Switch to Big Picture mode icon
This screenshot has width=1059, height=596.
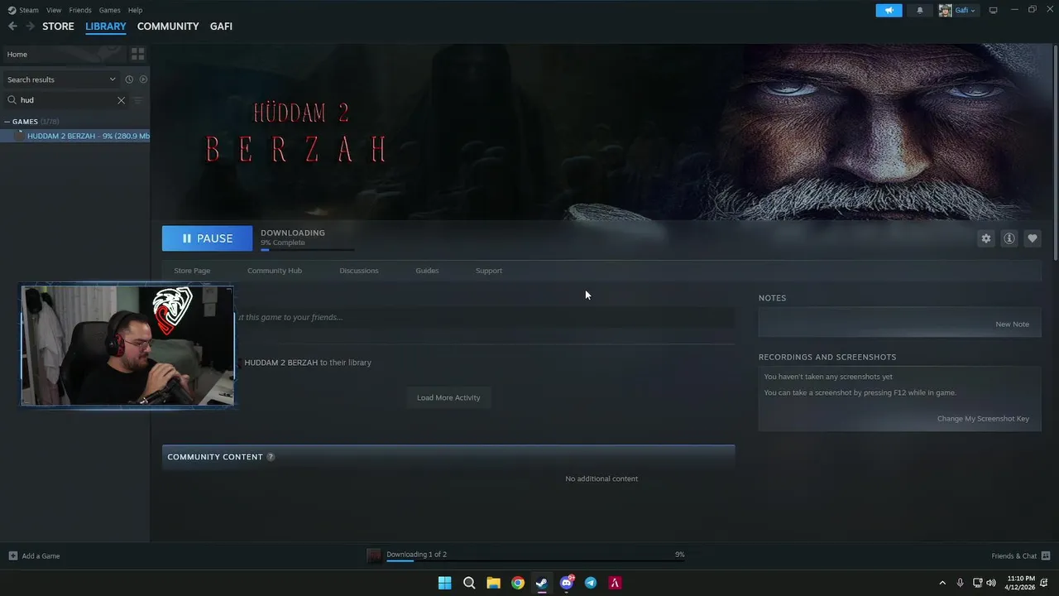point(994,10)
